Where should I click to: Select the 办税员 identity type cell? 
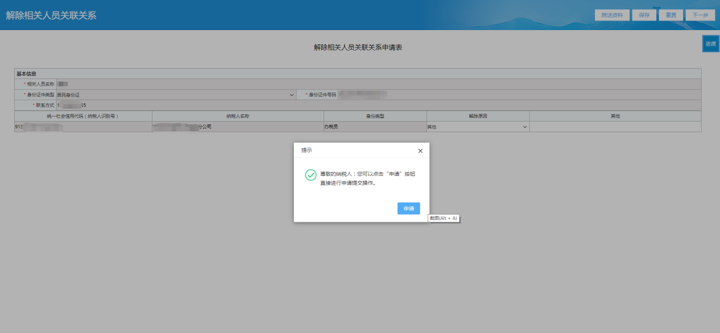374,127
